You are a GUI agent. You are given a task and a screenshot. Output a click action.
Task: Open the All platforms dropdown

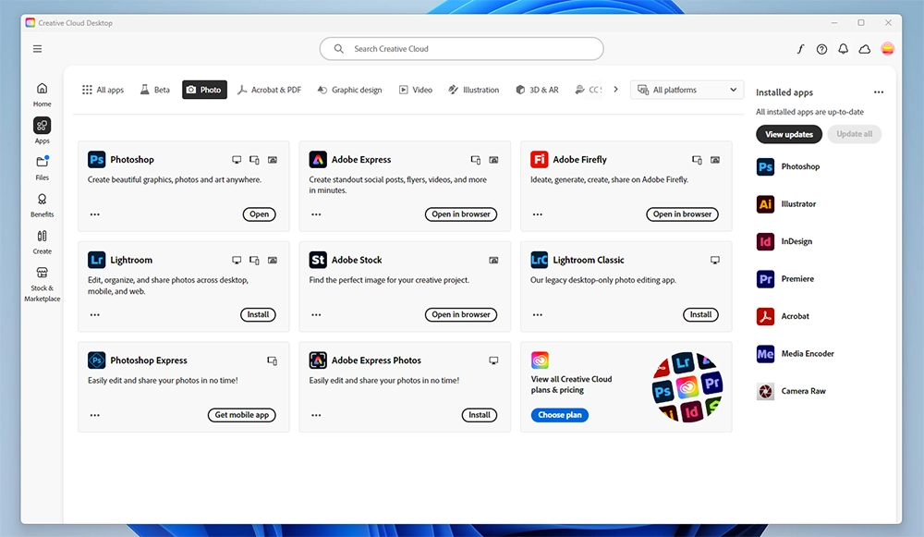(x=687, y=90)
